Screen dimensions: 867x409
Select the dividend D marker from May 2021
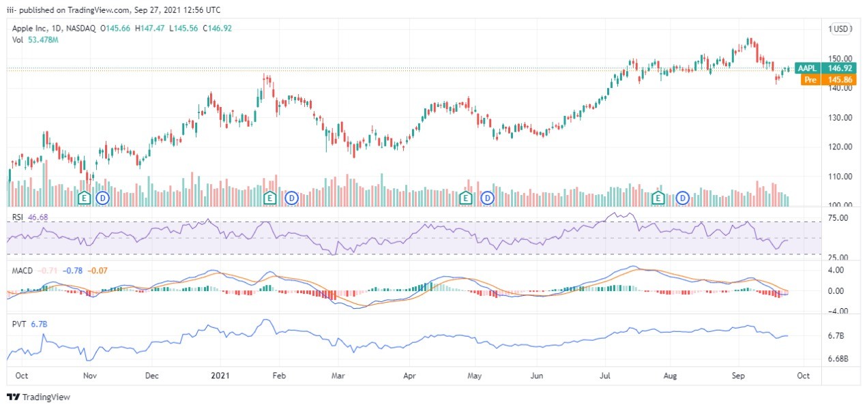pyautogui.click(x=487, y=198)
